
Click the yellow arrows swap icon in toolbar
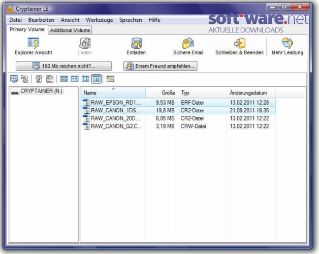110,79
